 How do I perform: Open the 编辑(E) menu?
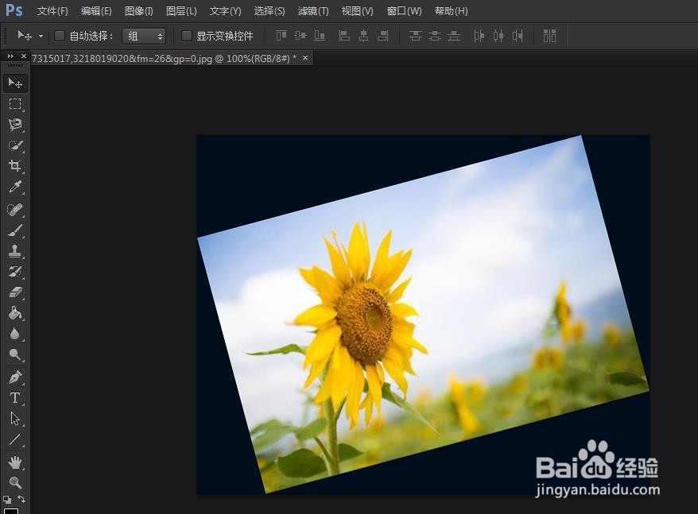[x=96, y=10]
